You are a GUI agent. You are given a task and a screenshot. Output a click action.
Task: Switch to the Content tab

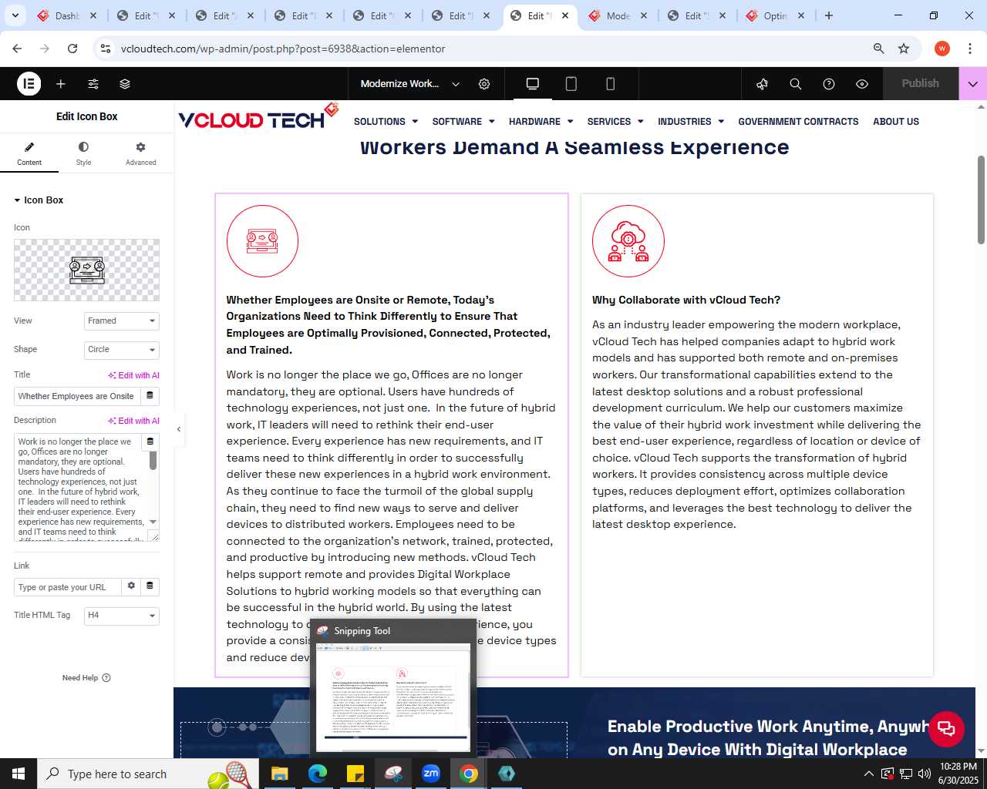click(29, 153)
